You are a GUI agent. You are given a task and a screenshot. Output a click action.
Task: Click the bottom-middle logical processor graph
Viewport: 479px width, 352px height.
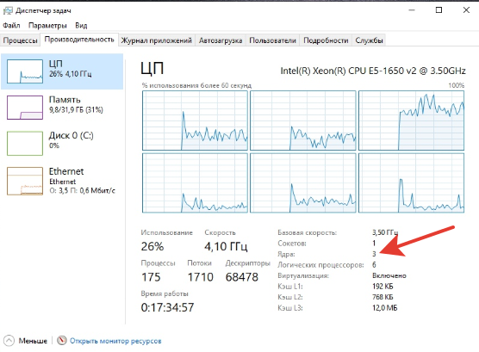[x=303, y=182]
